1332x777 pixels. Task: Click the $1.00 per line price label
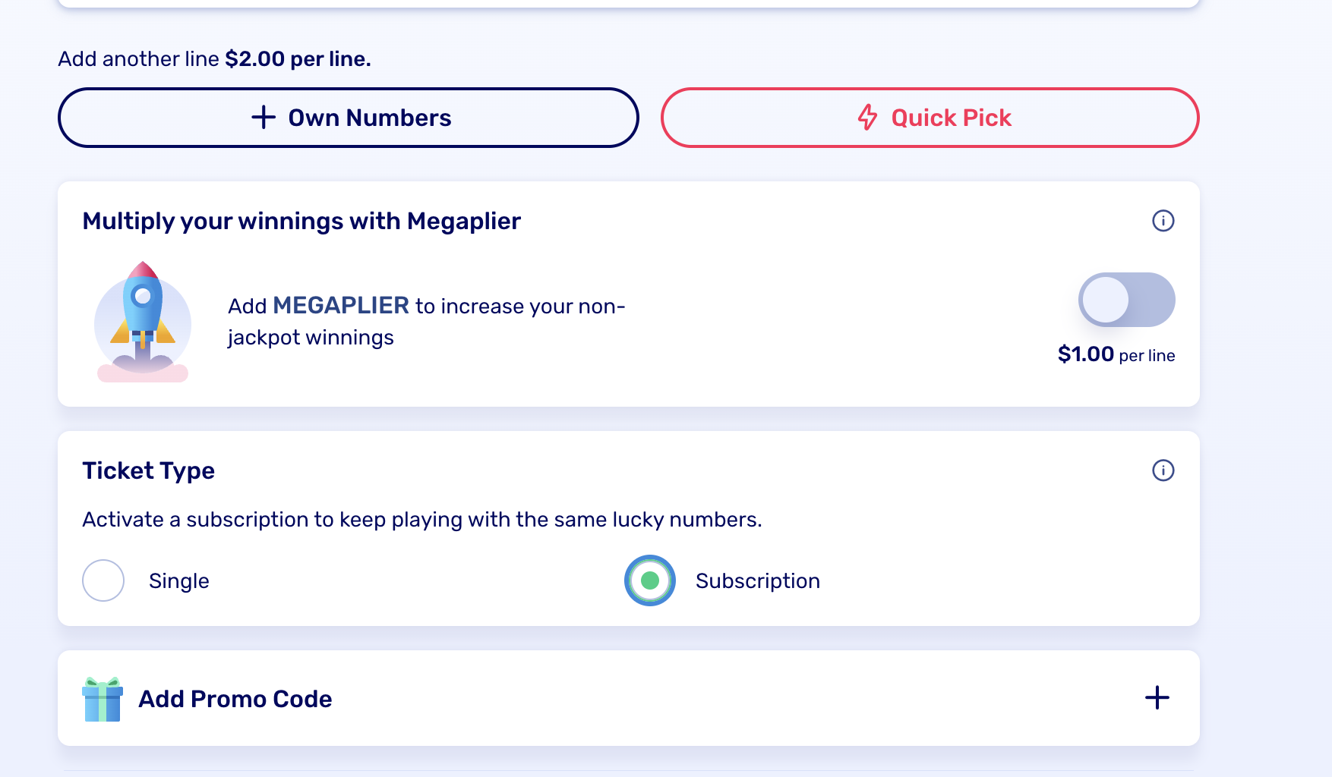[1116, 354]
